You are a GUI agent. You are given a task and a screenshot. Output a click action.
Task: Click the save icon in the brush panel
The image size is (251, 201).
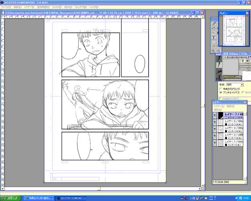coord(249,57)
